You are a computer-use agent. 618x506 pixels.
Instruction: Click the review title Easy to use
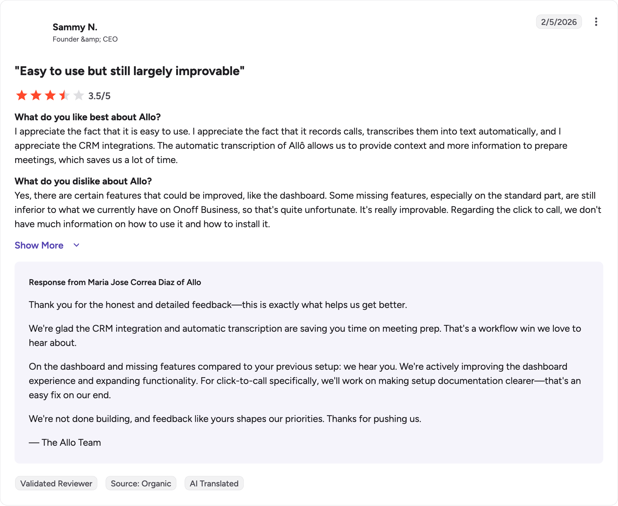pos(130,71)
